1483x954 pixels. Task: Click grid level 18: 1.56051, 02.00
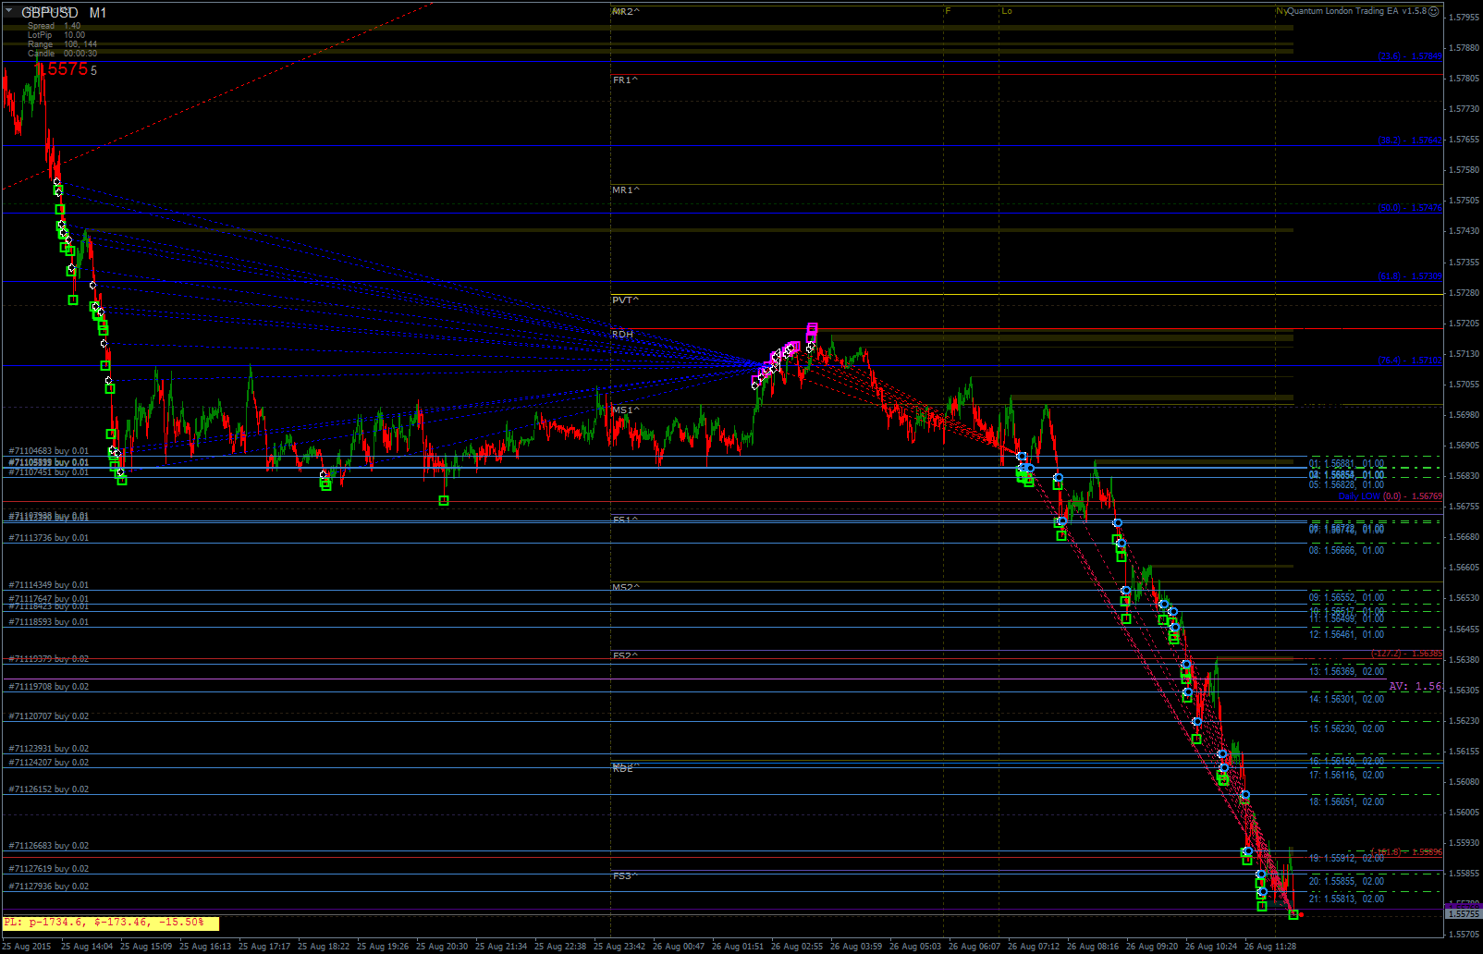pos(1346,802)
